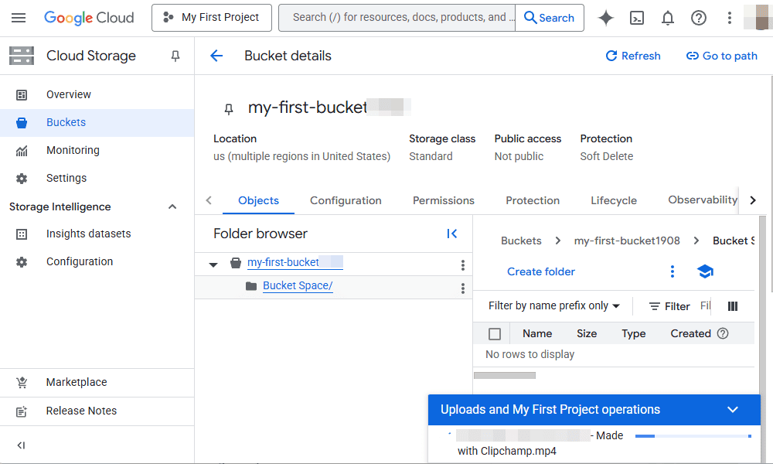Show help for the Created column

click(x=723, y=334)
